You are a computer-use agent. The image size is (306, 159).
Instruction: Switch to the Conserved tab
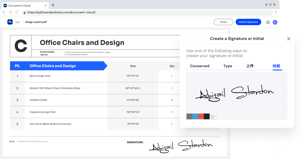click(199, 66)
